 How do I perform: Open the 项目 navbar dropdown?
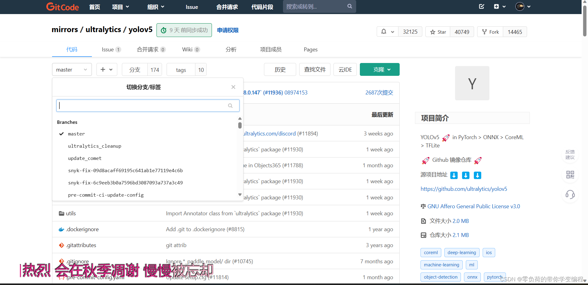tap(120, 7)
